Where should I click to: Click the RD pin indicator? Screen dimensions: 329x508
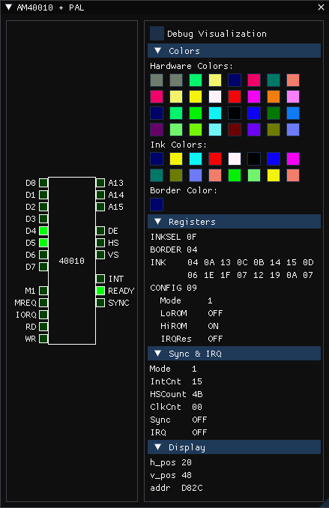(43, 327)
